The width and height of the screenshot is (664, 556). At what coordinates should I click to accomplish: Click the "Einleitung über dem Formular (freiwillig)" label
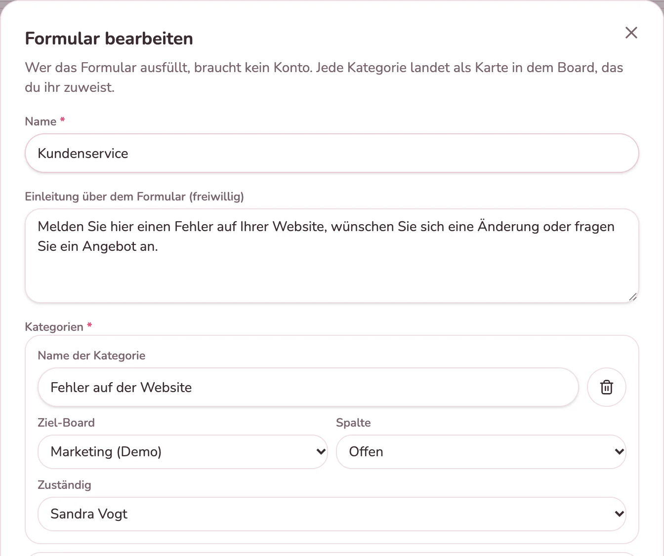(134, 197)
